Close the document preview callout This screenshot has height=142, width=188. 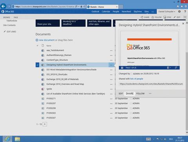[183, 23]
